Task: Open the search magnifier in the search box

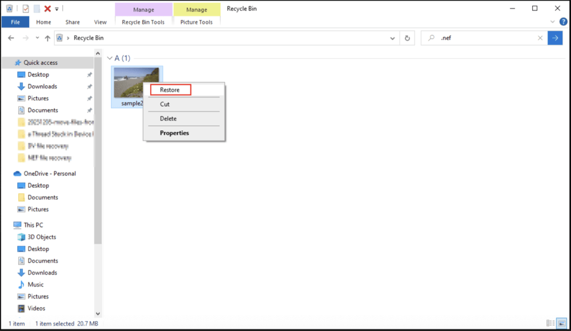Action: tap(431, 38)
